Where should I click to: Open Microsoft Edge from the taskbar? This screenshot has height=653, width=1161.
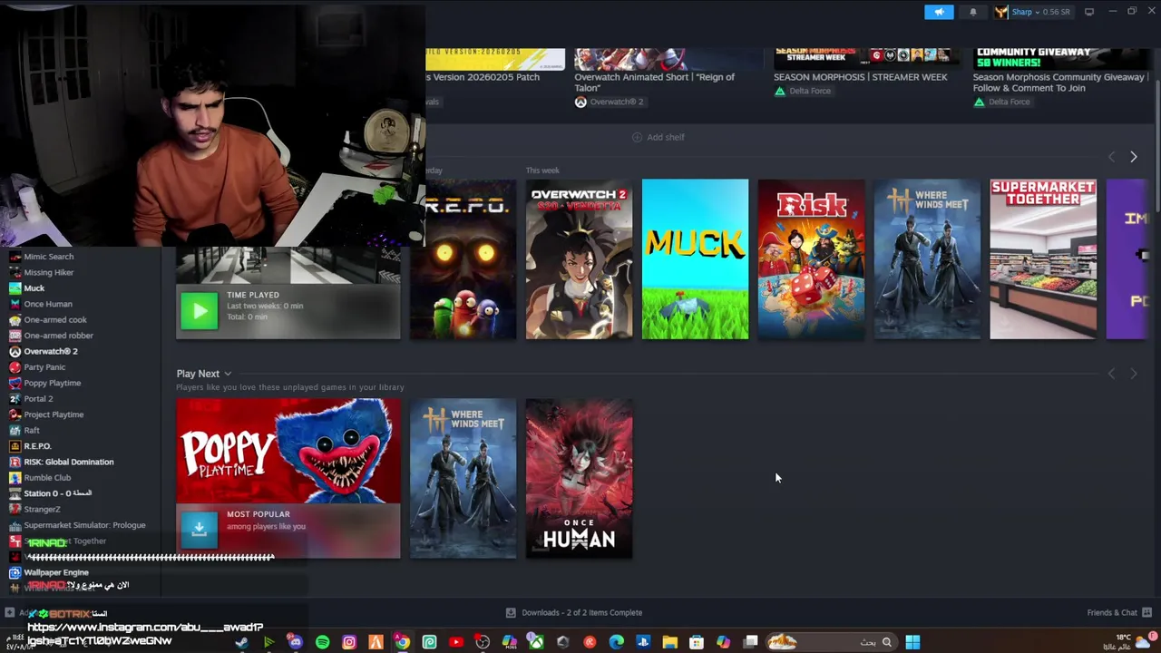click(x=616, y=642)
